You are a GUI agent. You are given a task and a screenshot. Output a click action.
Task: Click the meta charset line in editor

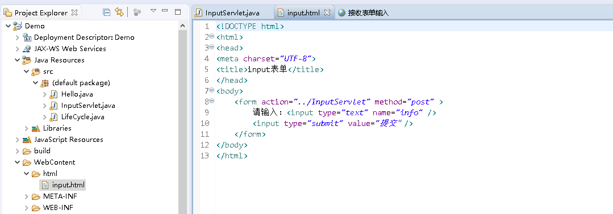pyautogui.click(x=266, y=58)
